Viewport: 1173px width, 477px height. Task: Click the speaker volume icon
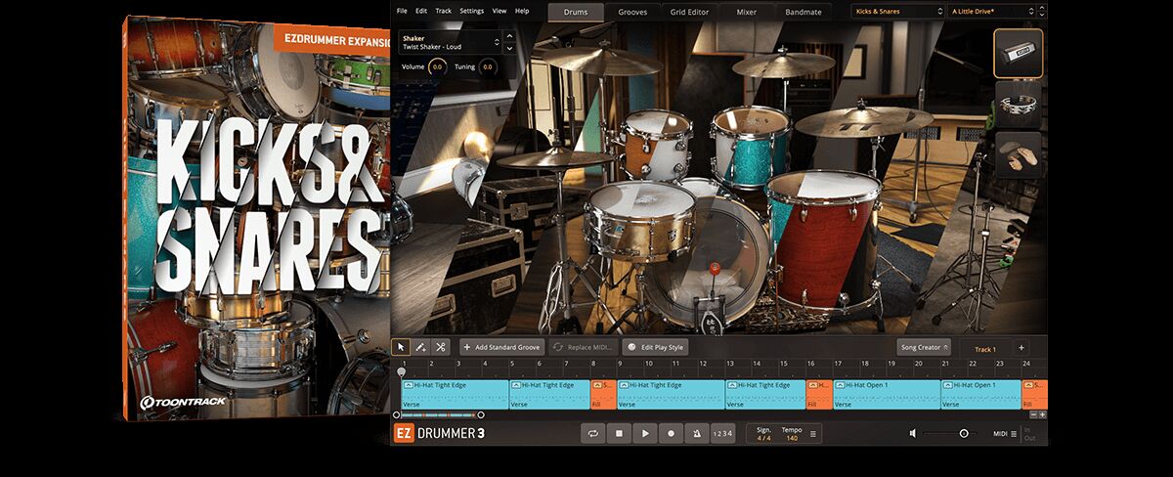pyautogui.click(x=912, y=433)
